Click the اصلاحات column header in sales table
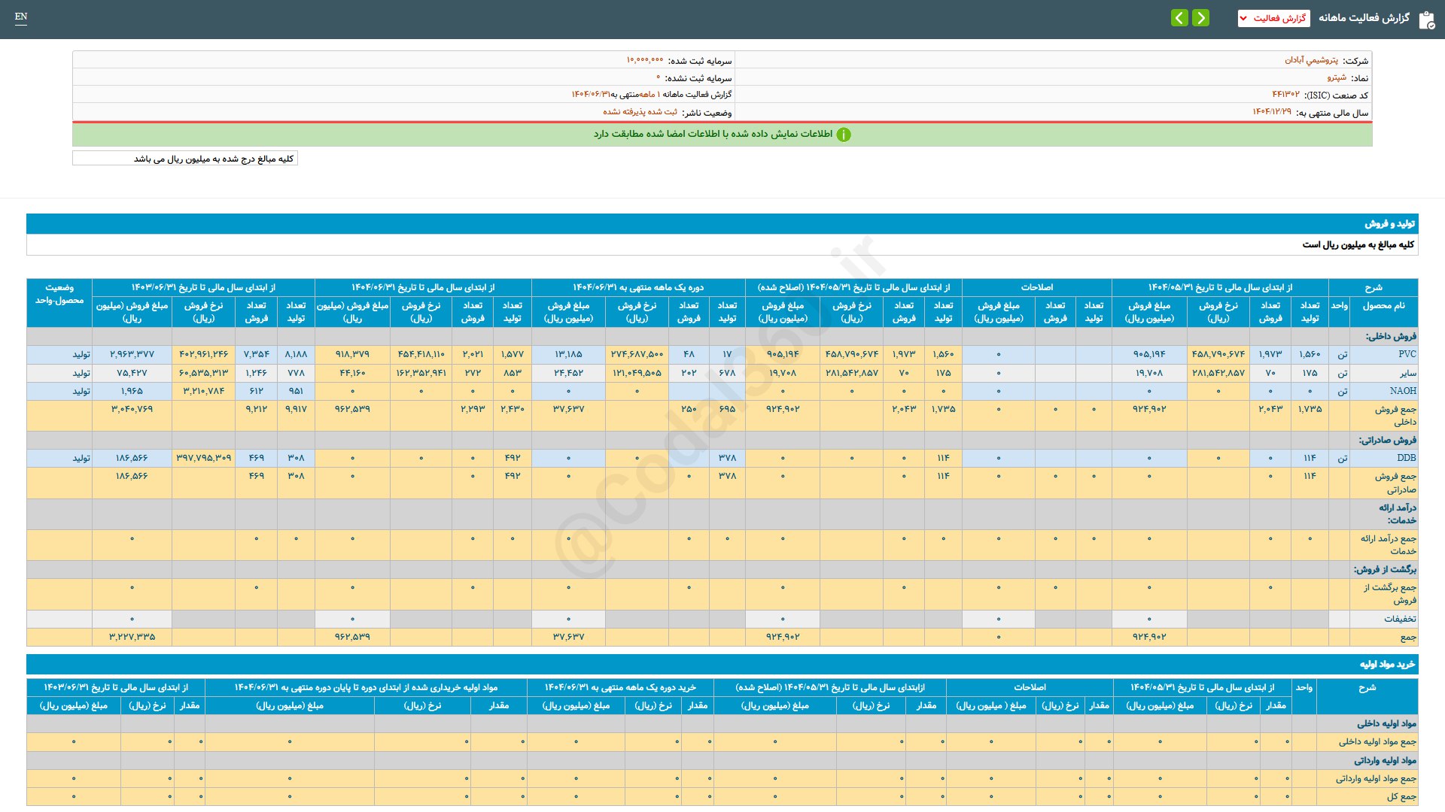Image resolution: width=1445 pixels, height=812 pixels. 1036,287
